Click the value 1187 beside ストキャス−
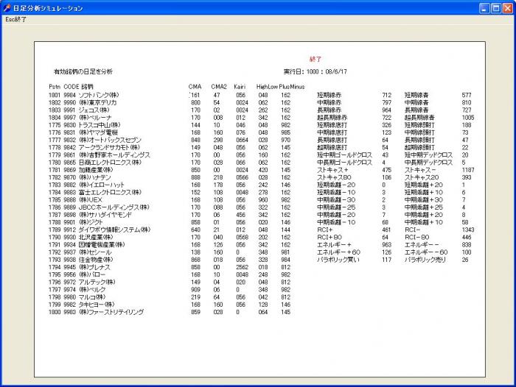This screenshot has height=387, width=516. (468, 170)
